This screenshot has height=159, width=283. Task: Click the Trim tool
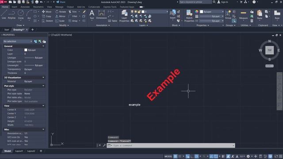point(73,12)
